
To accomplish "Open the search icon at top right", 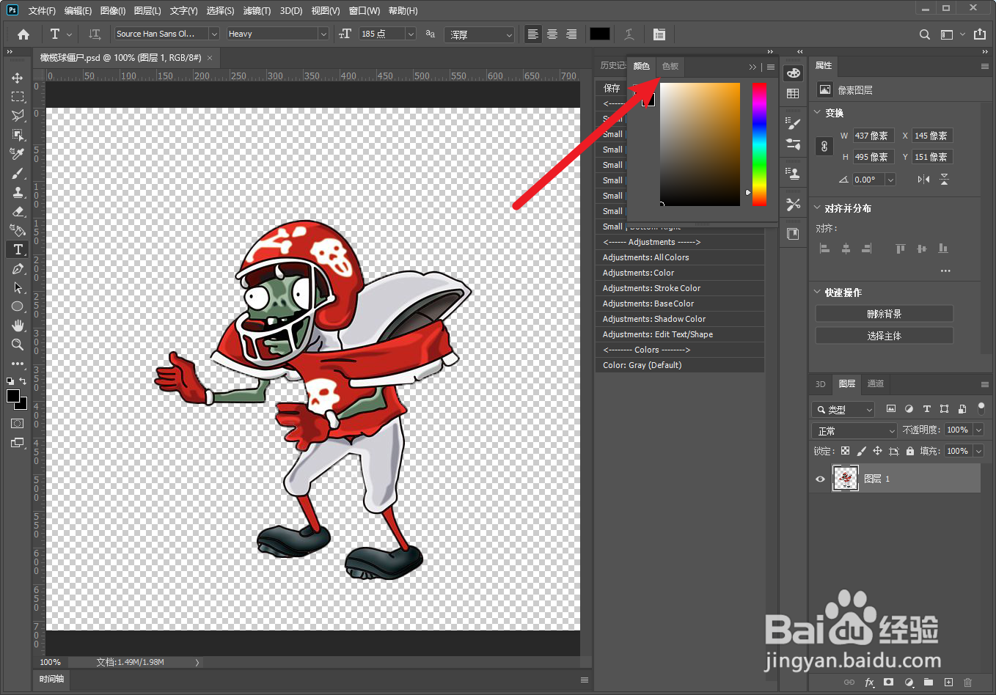I will (x=925, y=34).
